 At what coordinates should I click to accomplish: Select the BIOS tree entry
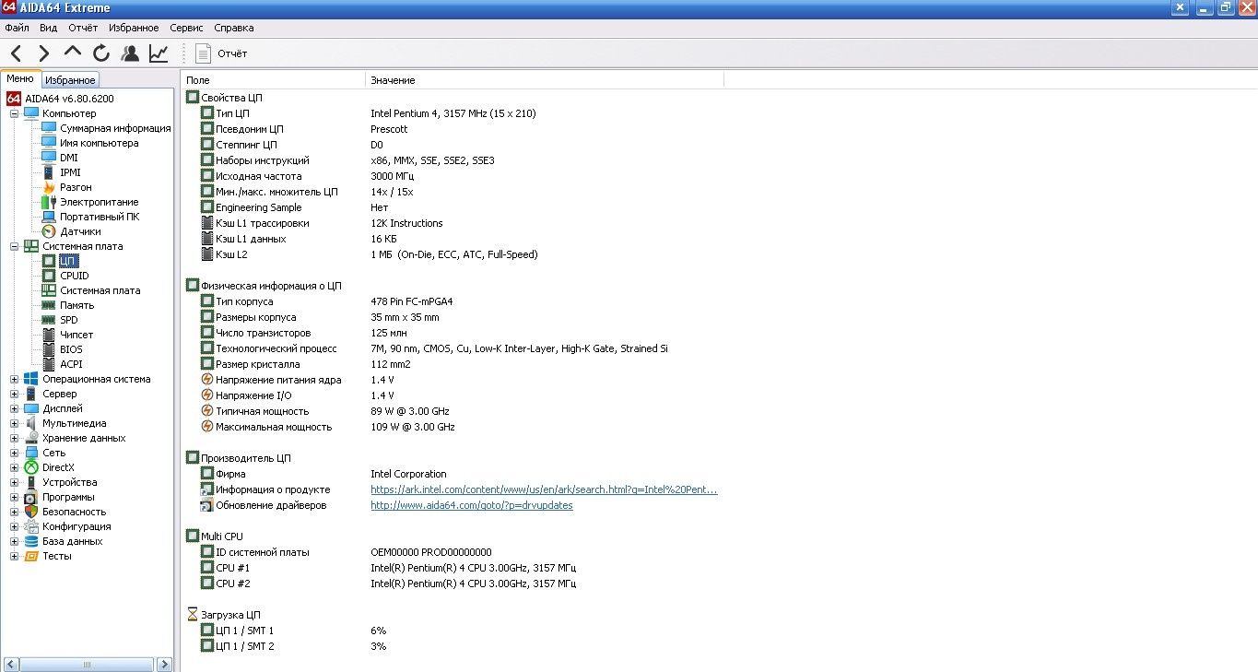(71, 349)
